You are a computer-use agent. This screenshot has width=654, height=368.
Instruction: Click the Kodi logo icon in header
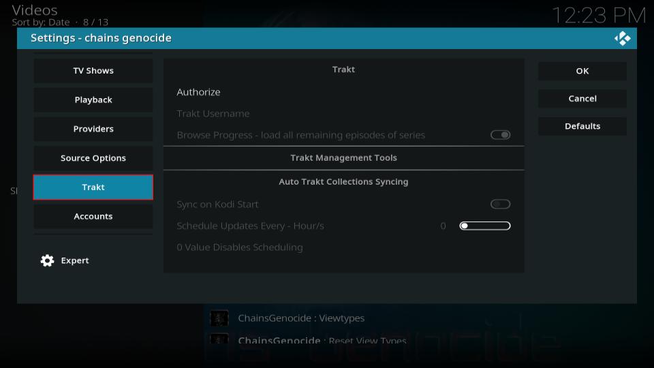(622, 38)
